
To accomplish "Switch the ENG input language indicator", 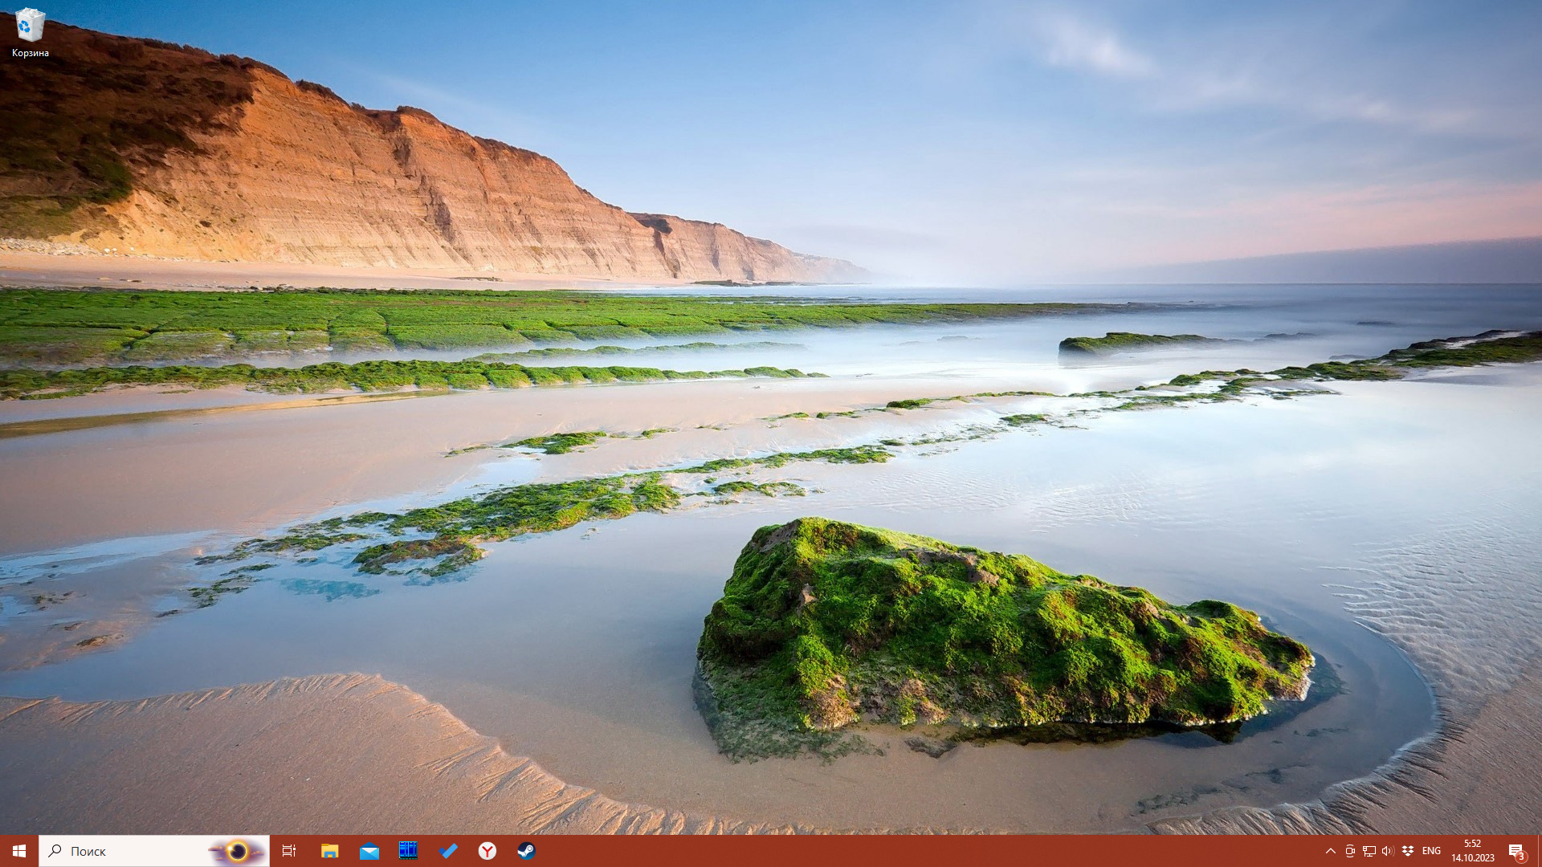I will pyautogui.click(x=1431, y=851).
